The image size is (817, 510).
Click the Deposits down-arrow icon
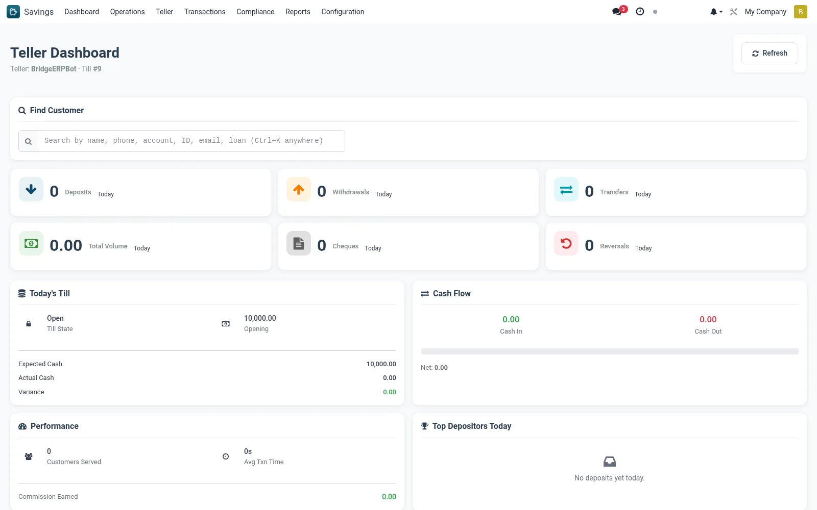[31, 189]
